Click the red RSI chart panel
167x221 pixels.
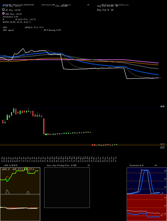pos(147,208)
